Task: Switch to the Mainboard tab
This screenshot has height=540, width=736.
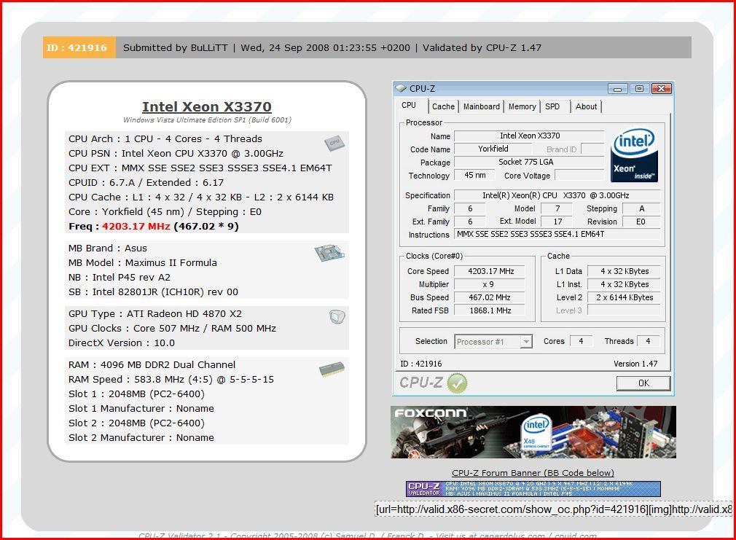Action: click(482, 106)
